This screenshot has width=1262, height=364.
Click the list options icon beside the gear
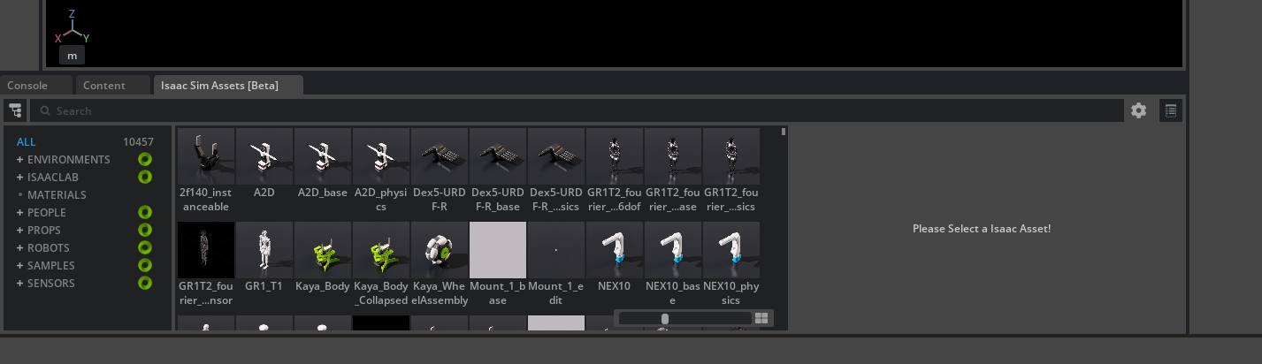point(1170,110)
